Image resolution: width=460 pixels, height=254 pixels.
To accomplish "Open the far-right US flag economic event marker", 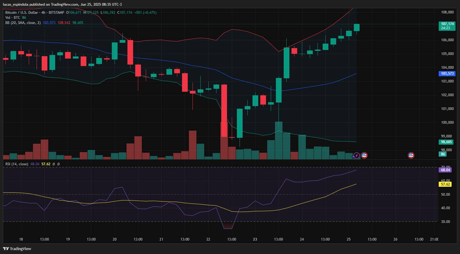I will point(411,155).
